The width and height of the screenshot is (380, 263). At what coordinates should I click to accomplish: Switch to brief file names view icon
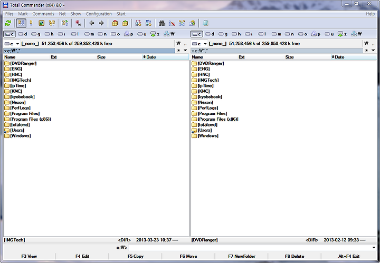[x=21, y=23]
